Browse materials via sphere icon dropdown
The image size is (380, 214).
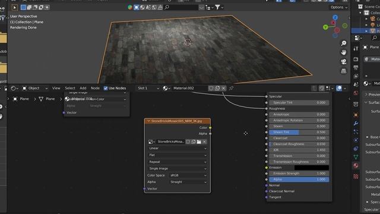[166, 89]
